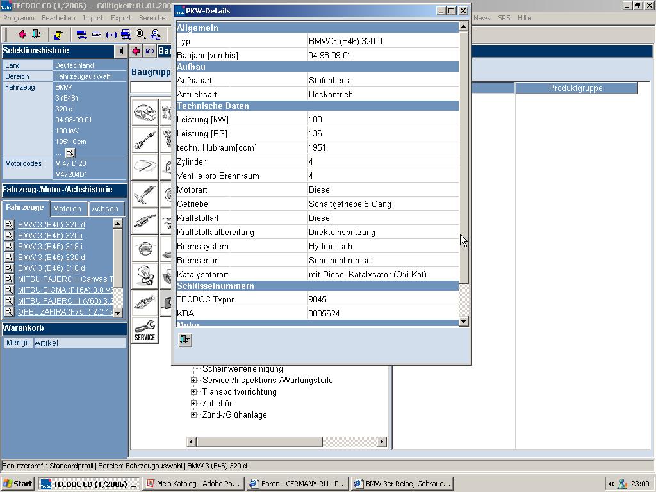Open details magnifier for OPEL ZAFIRA

tap(9, 311)
